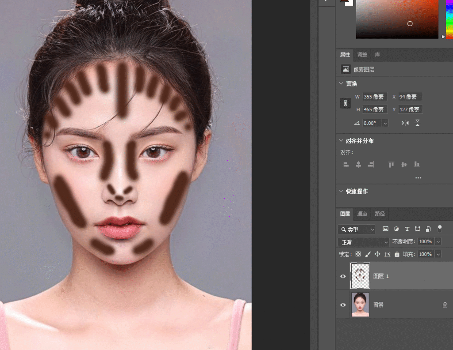
Task: Filter layers by type (T) icon
Action: 407,229
